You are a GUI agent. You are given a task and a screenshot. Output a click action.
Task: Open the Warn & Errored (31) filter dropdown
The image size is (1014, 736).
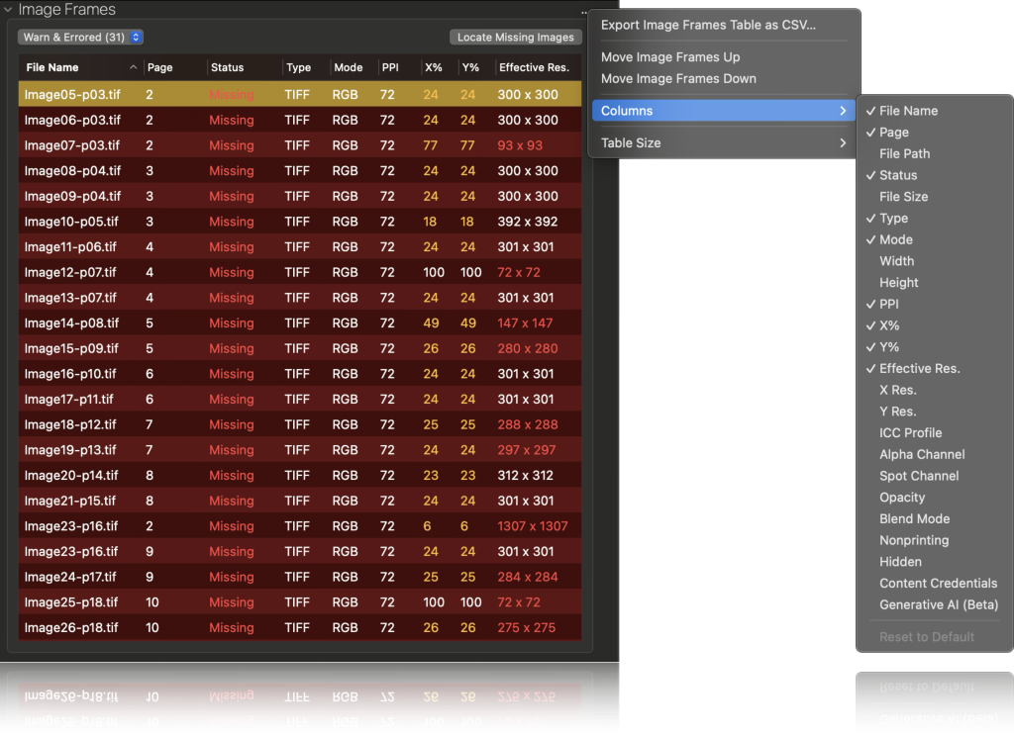click(80, 37)
